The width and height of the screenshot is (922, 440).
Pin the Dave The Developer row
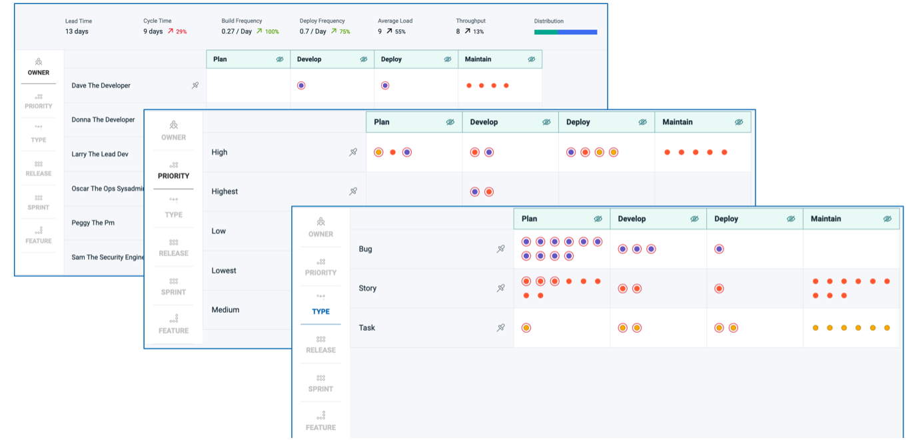click(195, 85)
